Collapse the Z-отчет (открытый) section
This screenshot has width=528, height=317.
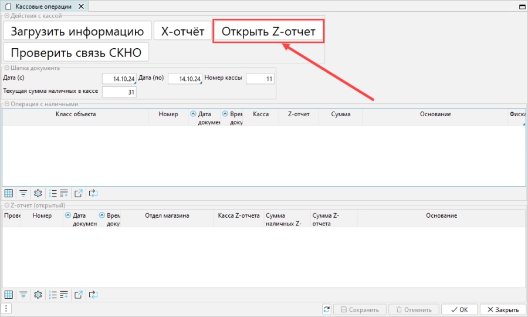[6, 205]
